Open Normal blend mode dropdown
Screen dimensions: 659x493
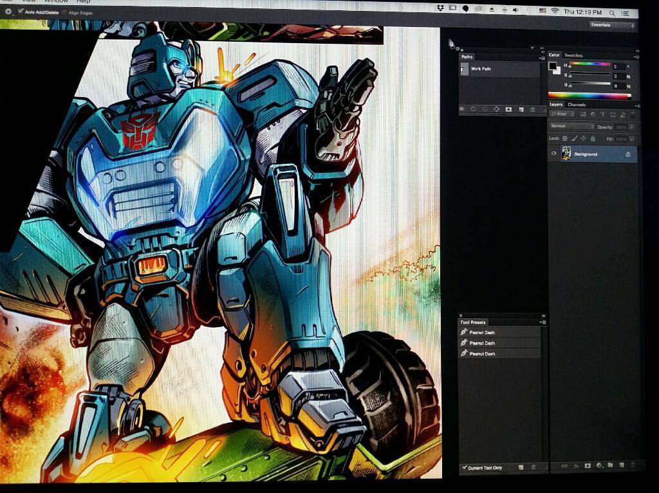pyautogui.click(x=572, y=126)
